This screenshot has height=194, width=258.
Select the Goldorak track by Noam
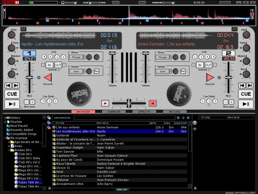point(120,135)
